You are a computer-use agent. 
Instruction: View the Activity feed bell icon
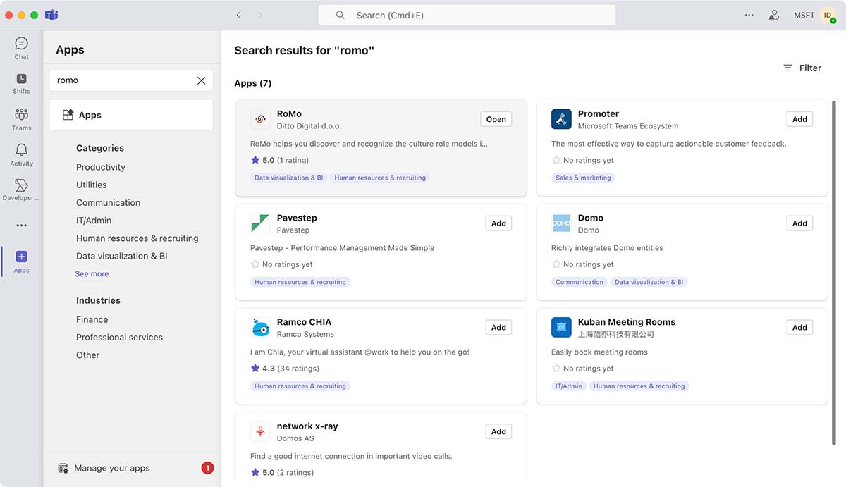(x=21, y=149)
